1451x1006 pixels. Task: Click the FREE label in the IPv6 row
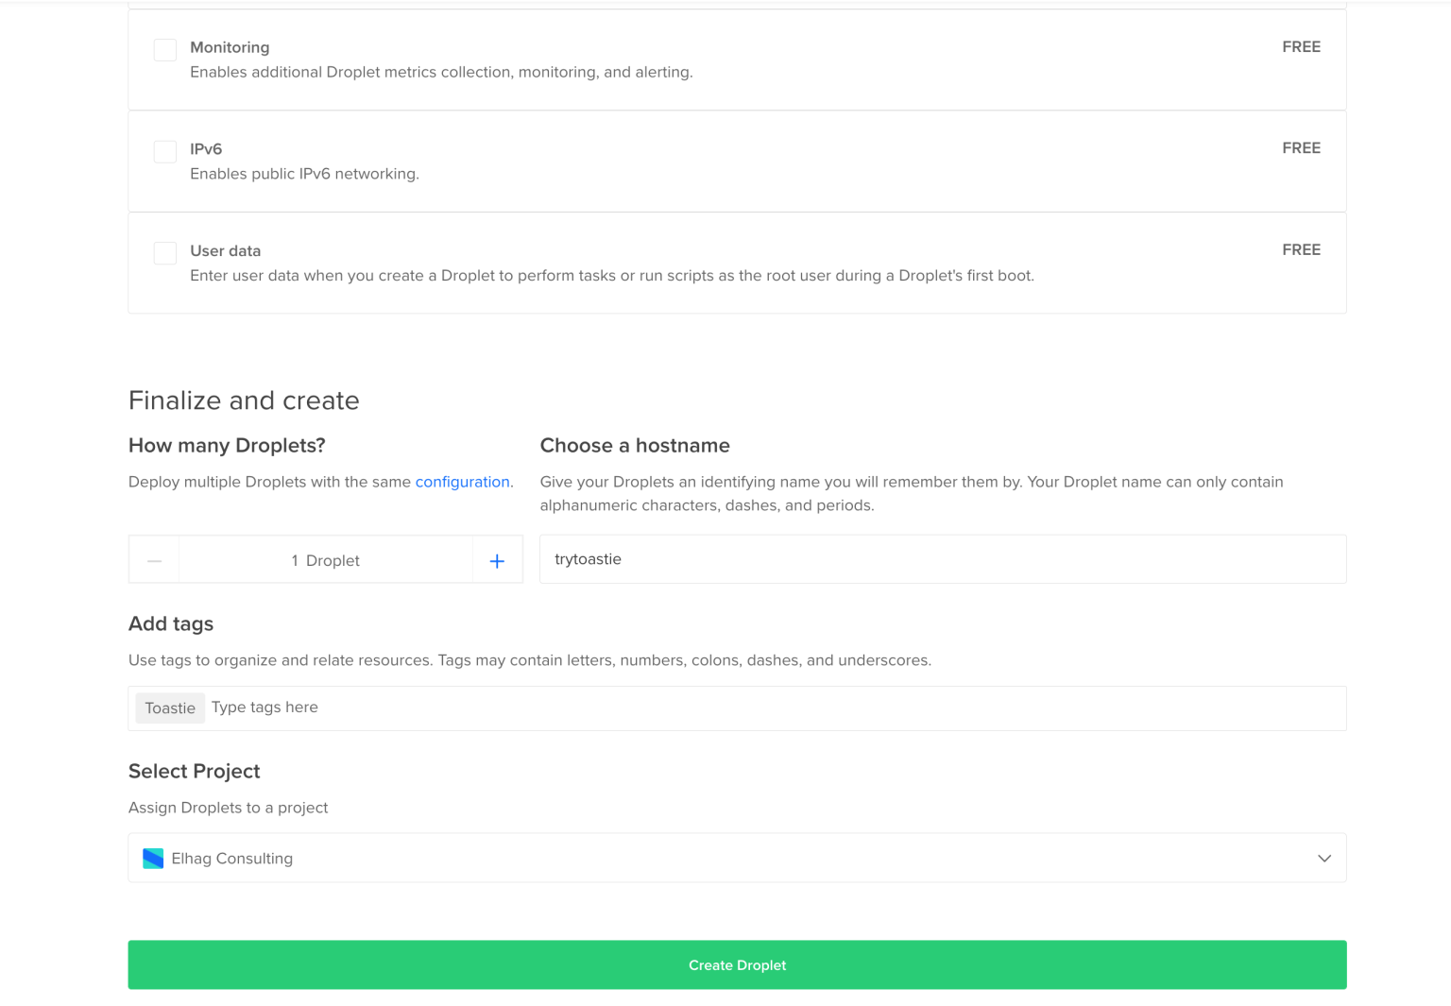click(1301, 148)
